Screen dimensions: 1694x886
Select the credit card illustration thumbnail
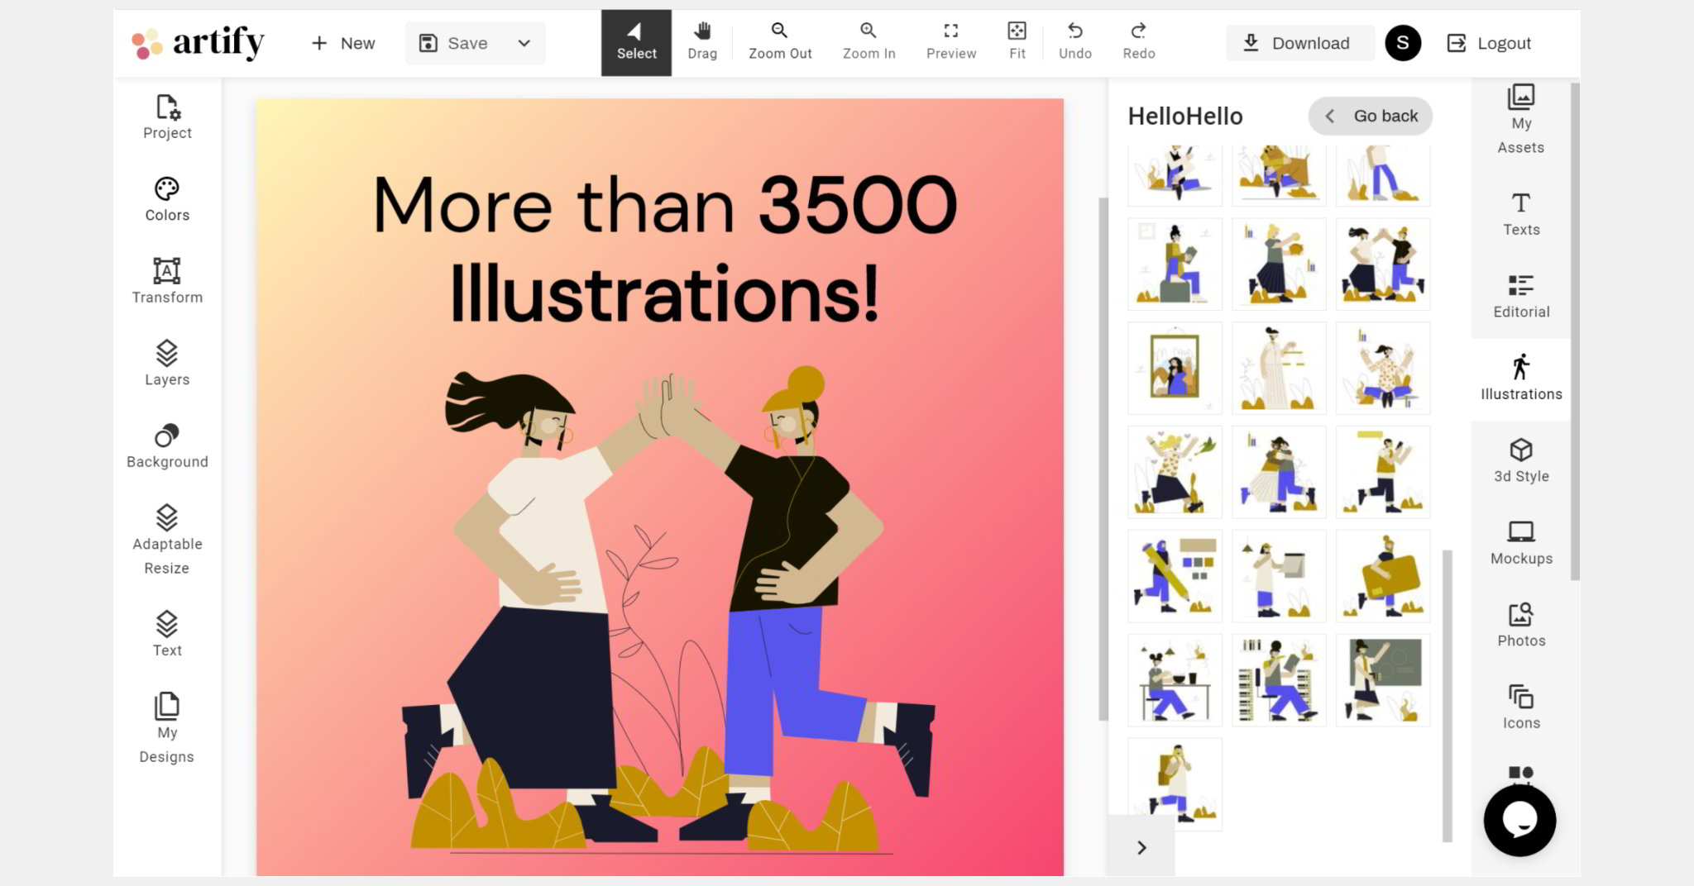(1383, 577)
